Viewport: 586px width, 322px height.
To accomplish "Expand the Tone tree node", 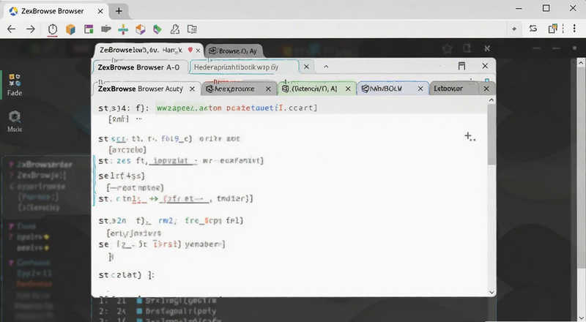I will tap(11, 226).
